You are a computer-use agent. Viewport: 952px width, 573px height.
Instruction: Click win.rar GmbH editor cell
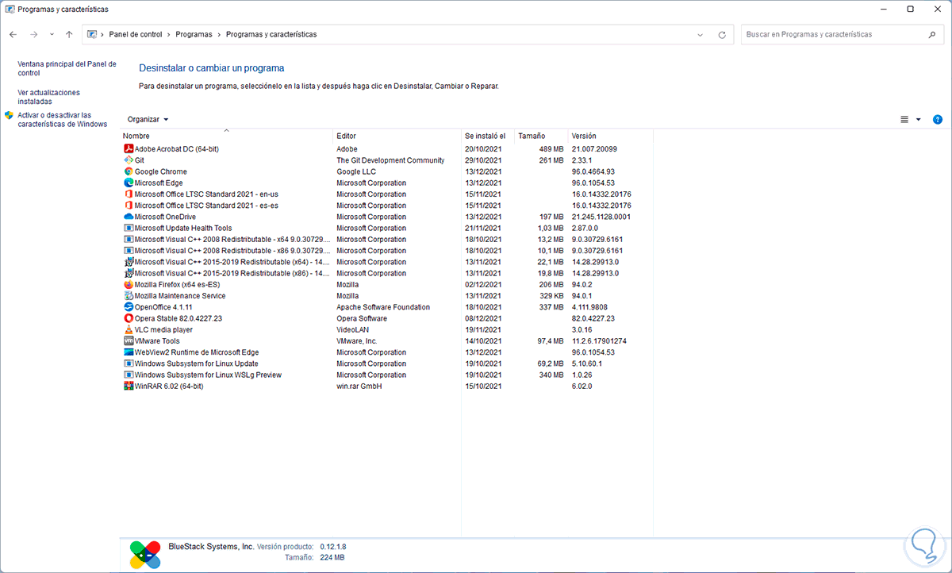click(x=359, y=386)
